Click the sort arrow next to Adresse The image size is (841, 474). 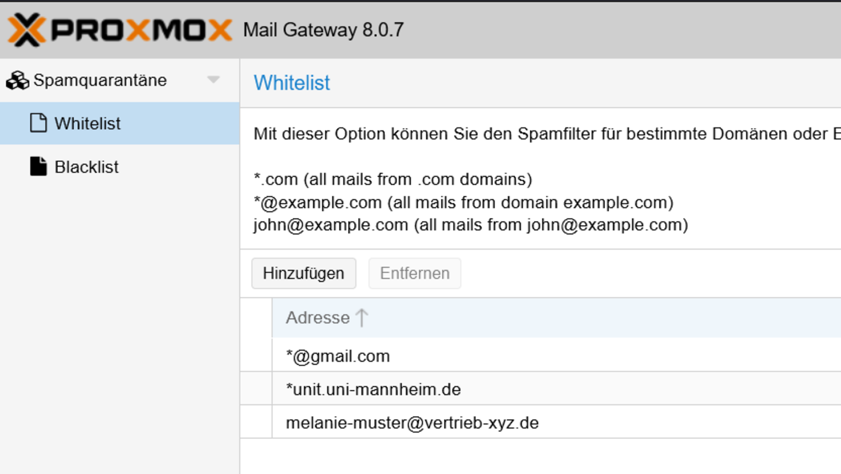pos(362,318)
